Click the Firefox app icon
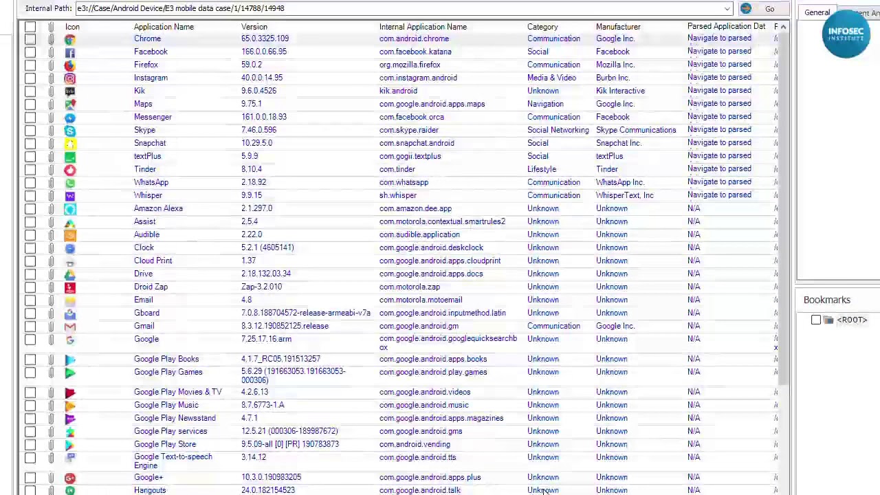Viewport: 880px width, 495px height. pos(69,65)
